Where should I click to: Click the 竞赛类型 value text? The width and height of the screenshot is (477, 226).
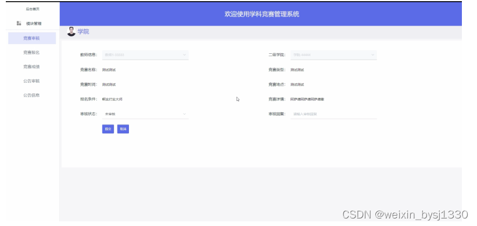point(297,70)
